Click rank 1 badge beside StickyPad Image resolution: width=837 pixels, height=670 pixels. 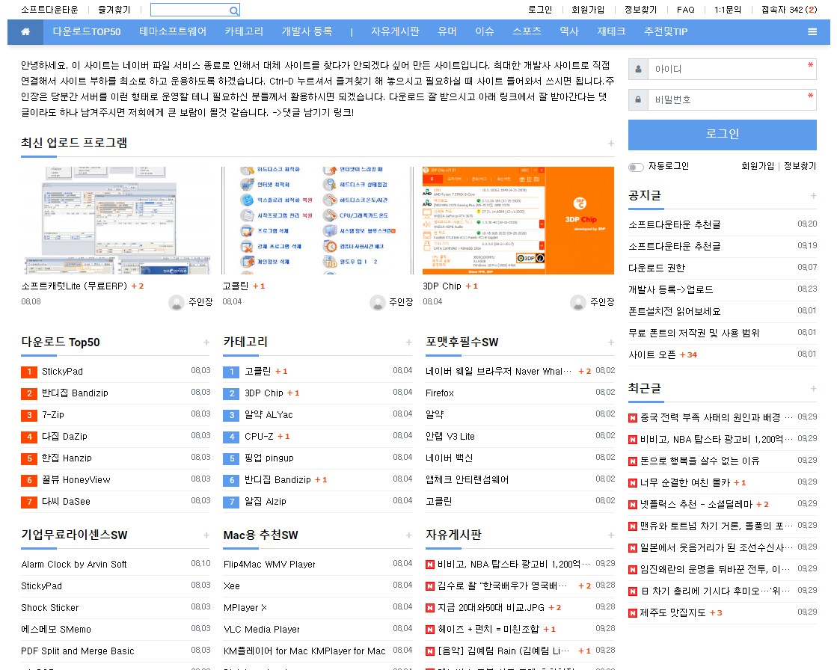point(29,372)
